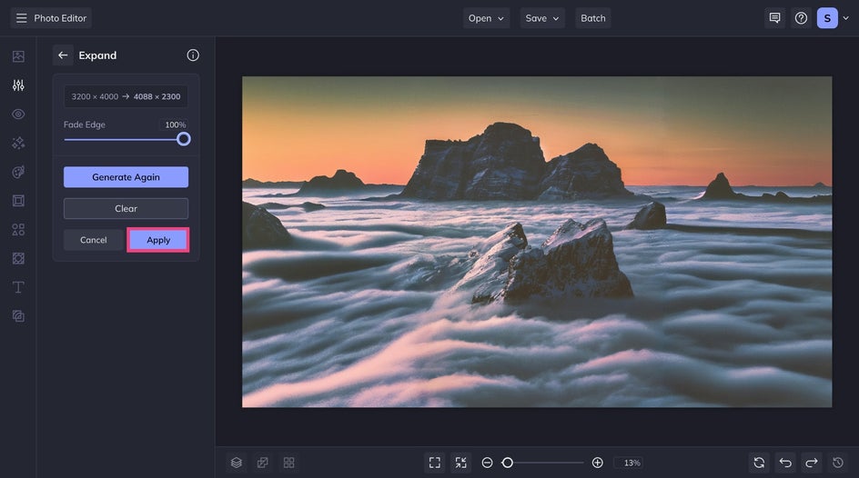859x478 pixels.
Task: Open the Textures sidebar icon
Action: (18, 316)
